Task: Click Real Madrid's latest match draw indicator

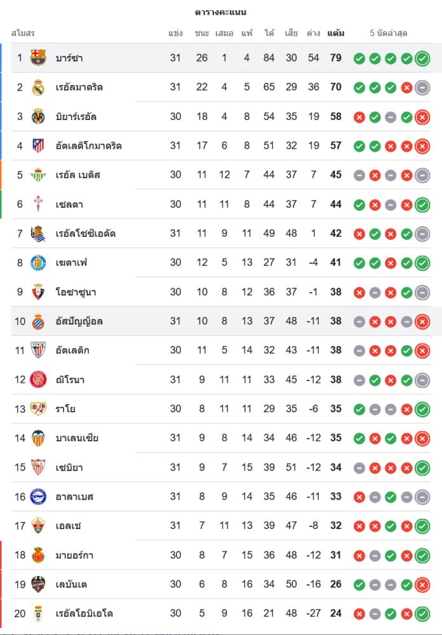Action: [x=422, y=88]
